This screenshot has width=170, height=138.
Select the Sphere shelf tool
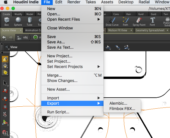click(x=18, y=22)
